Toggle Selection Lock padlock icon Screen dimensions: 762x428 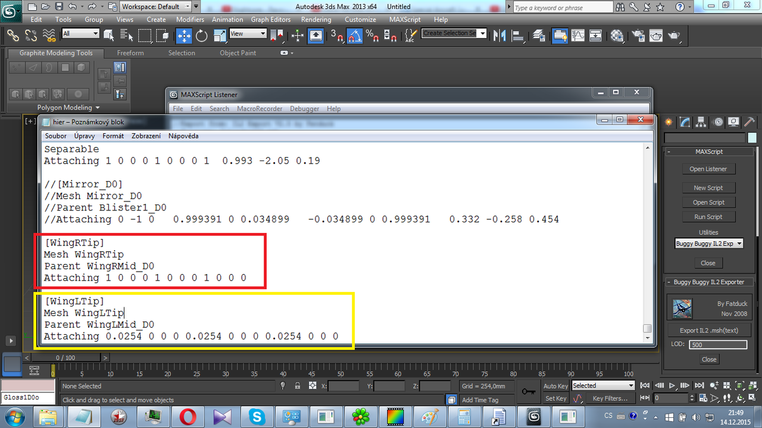pos(297,386)
